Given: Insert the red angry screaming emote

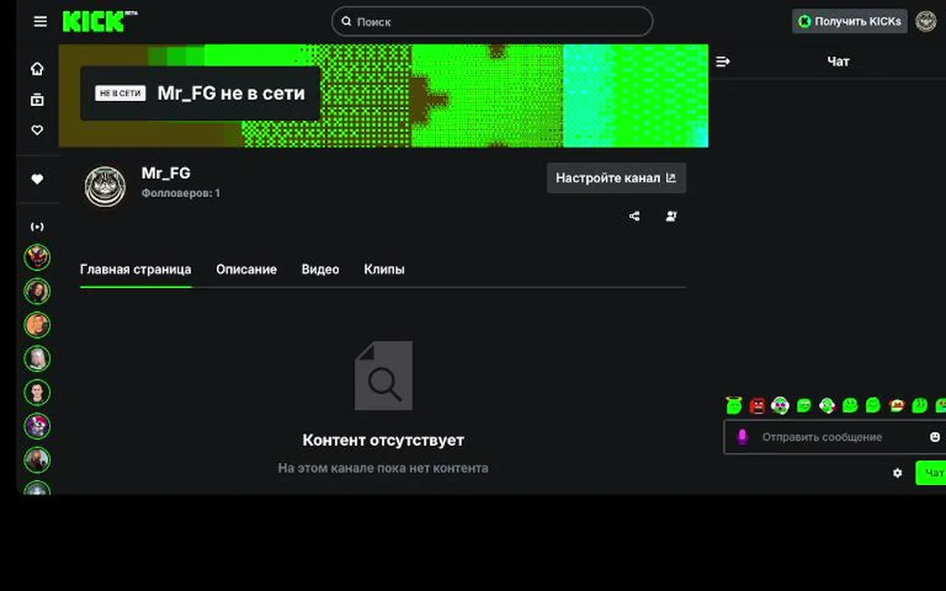Looking at the screenshot, I should coord(757,405).
